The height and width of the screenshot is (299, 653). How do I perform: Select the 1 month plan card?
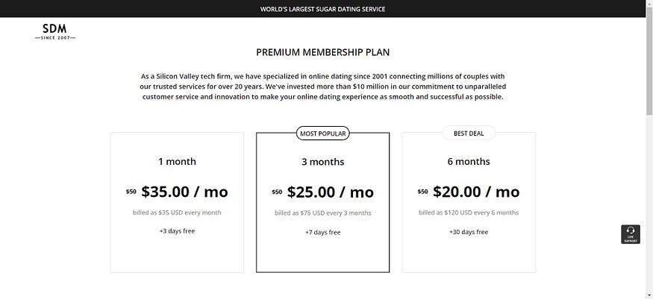point(177,203)
